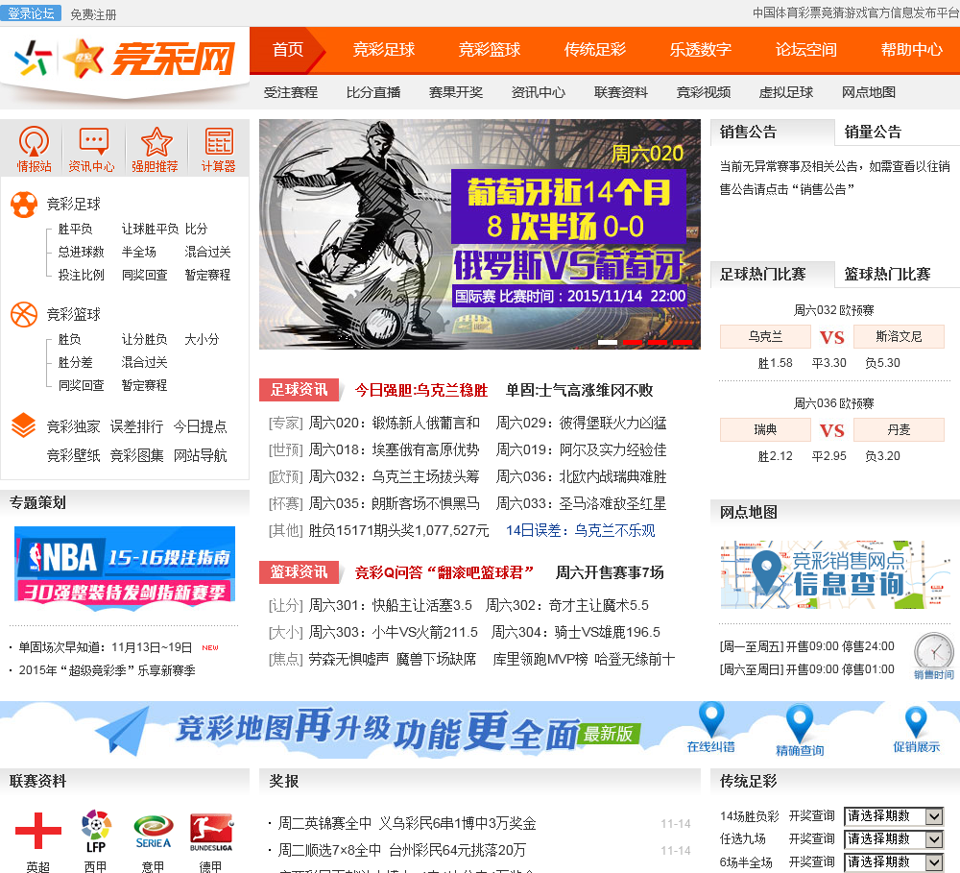The width and height of the screenshot is (960, 873).
Task: Open 比分直播 in sub navigation
Action: coord(373,92)
